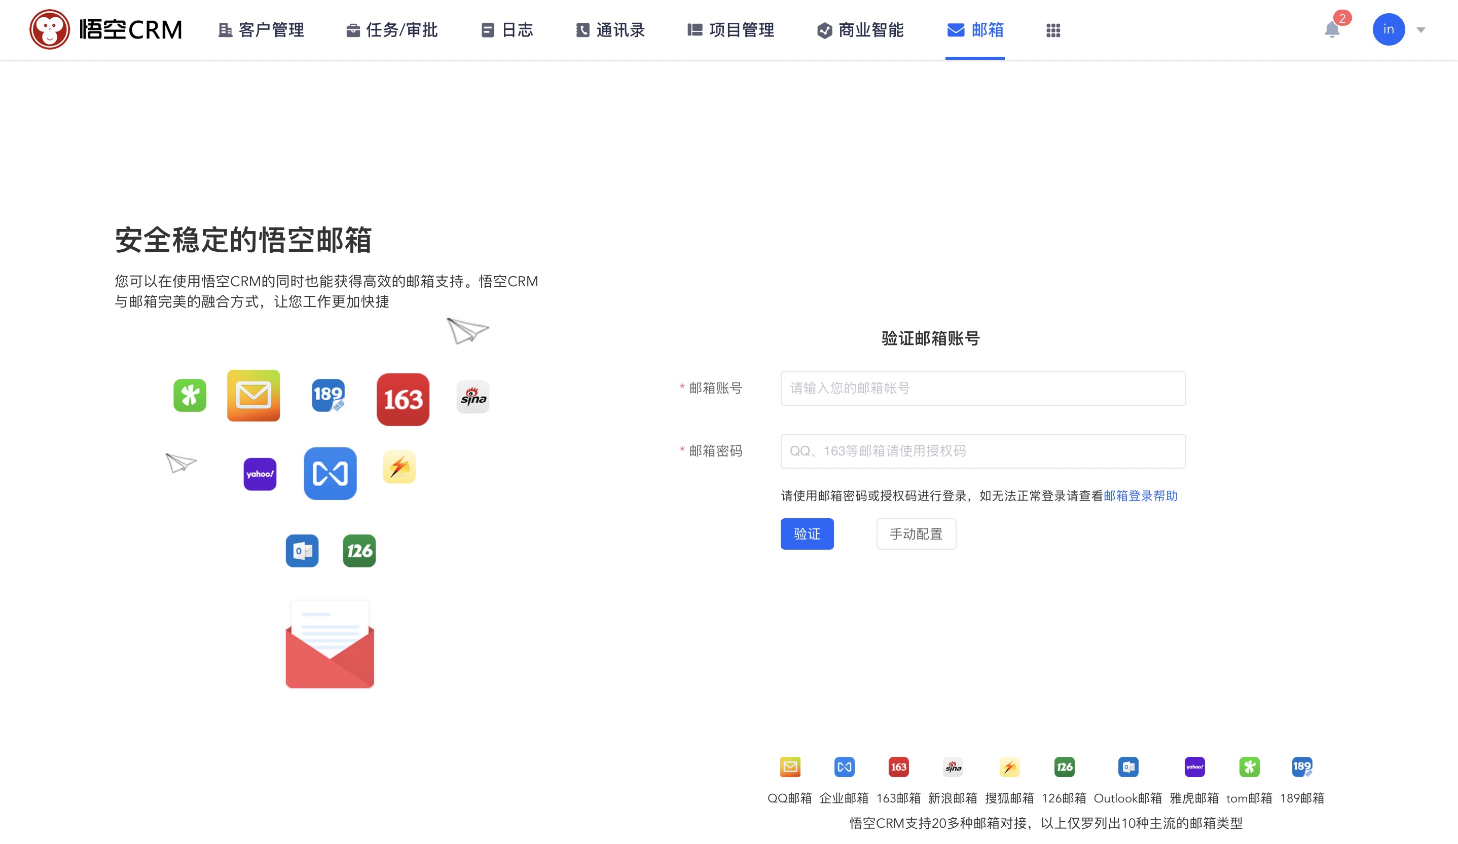Click the 安全稳定的悟空邮箱 headline
The image size is (1458, 844).
(x=243, y=240)
